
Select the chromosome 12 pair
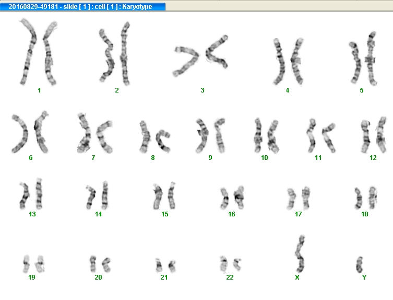coord(374,135)
